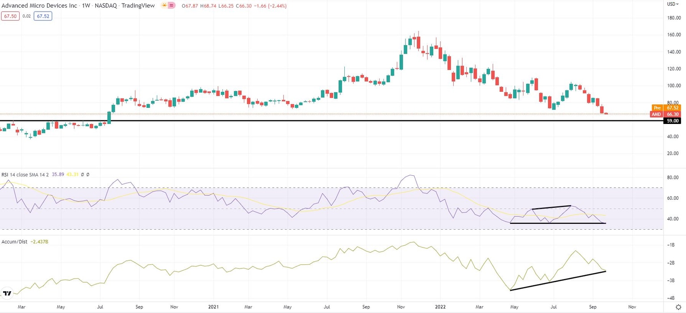This screenshot has width=686, height=313.
Task: Click the TradingView logo watermark
Action: tap(6, 293)
